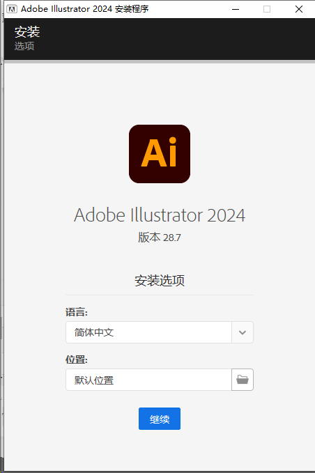Click the 安装选项 heading text
The image size is (315, 473).
pos(160,281)
